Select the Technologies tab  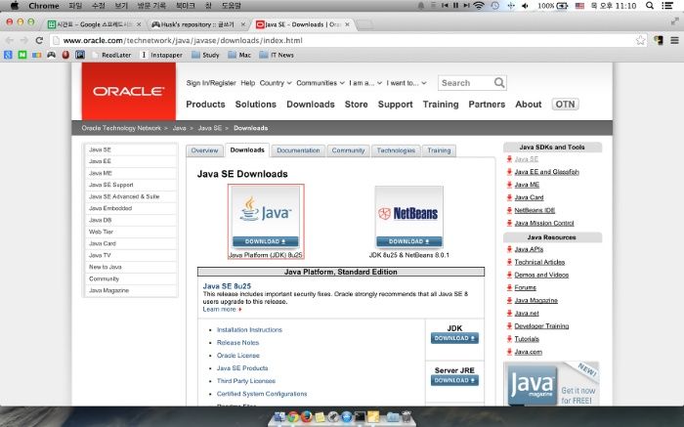click(x=396, y=150)
